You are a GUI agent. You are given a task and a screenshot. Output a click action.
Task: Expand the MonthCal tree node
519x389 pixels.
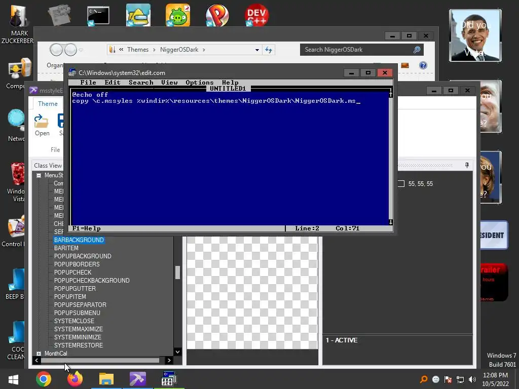coord(39,354)
